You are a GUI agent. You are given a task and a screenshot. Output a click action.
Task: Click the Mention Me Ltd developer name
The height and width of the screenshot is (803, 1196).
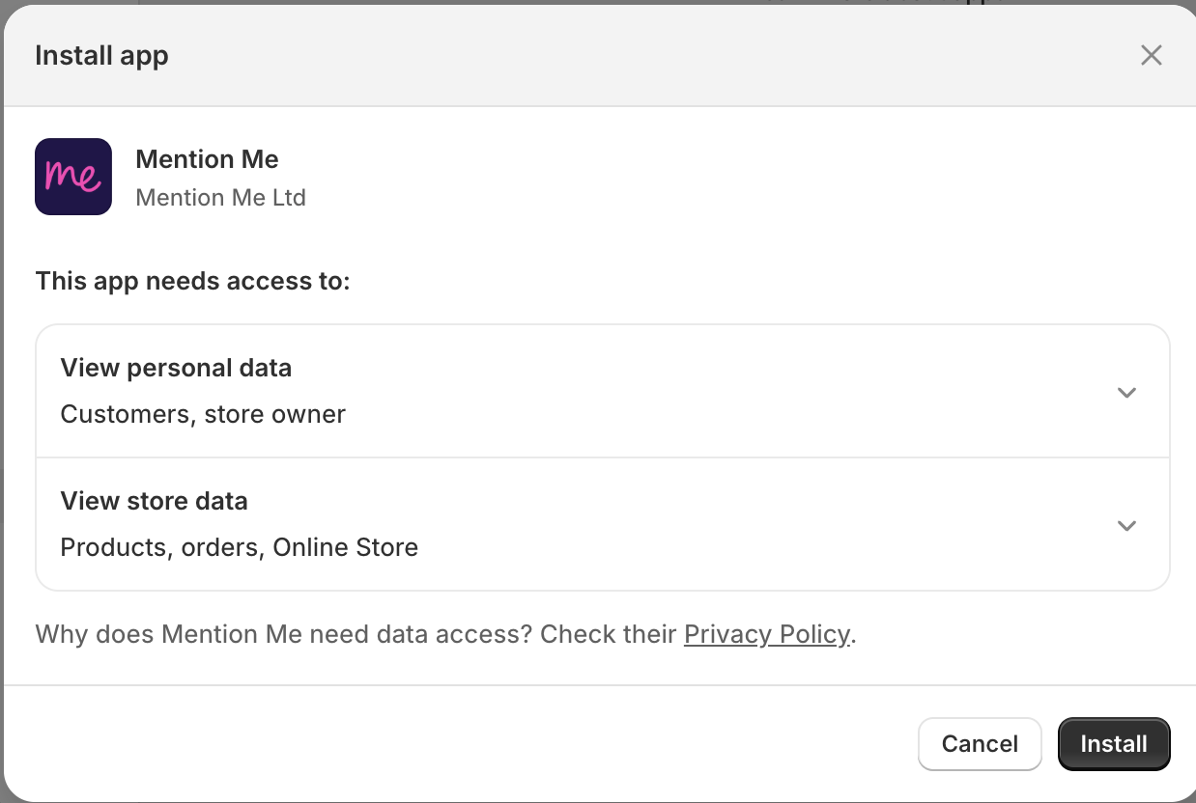point(220,197)
